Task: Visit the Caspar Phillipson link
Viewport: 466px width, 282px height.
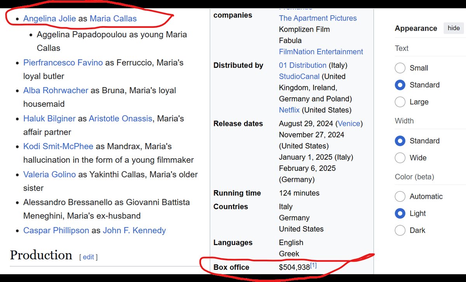Action: 56,230
